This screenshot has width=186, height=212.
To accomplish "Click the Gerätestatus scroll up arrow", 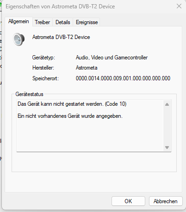I will pyautogui.click(x=167, y=104).
